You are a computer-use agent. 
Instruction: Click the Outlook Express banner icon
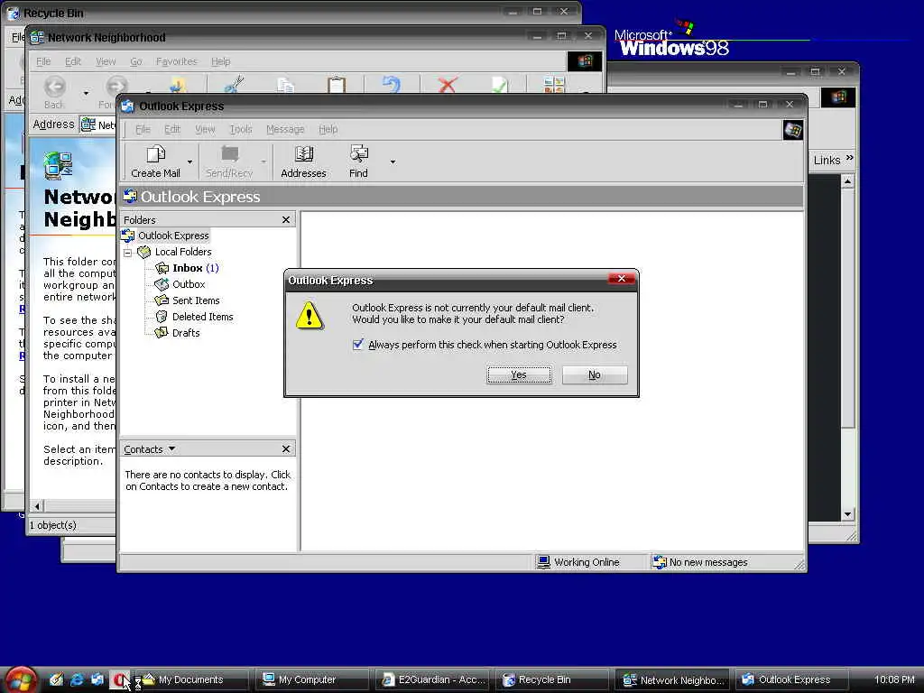pyautogui.click(x=130, y=196)
